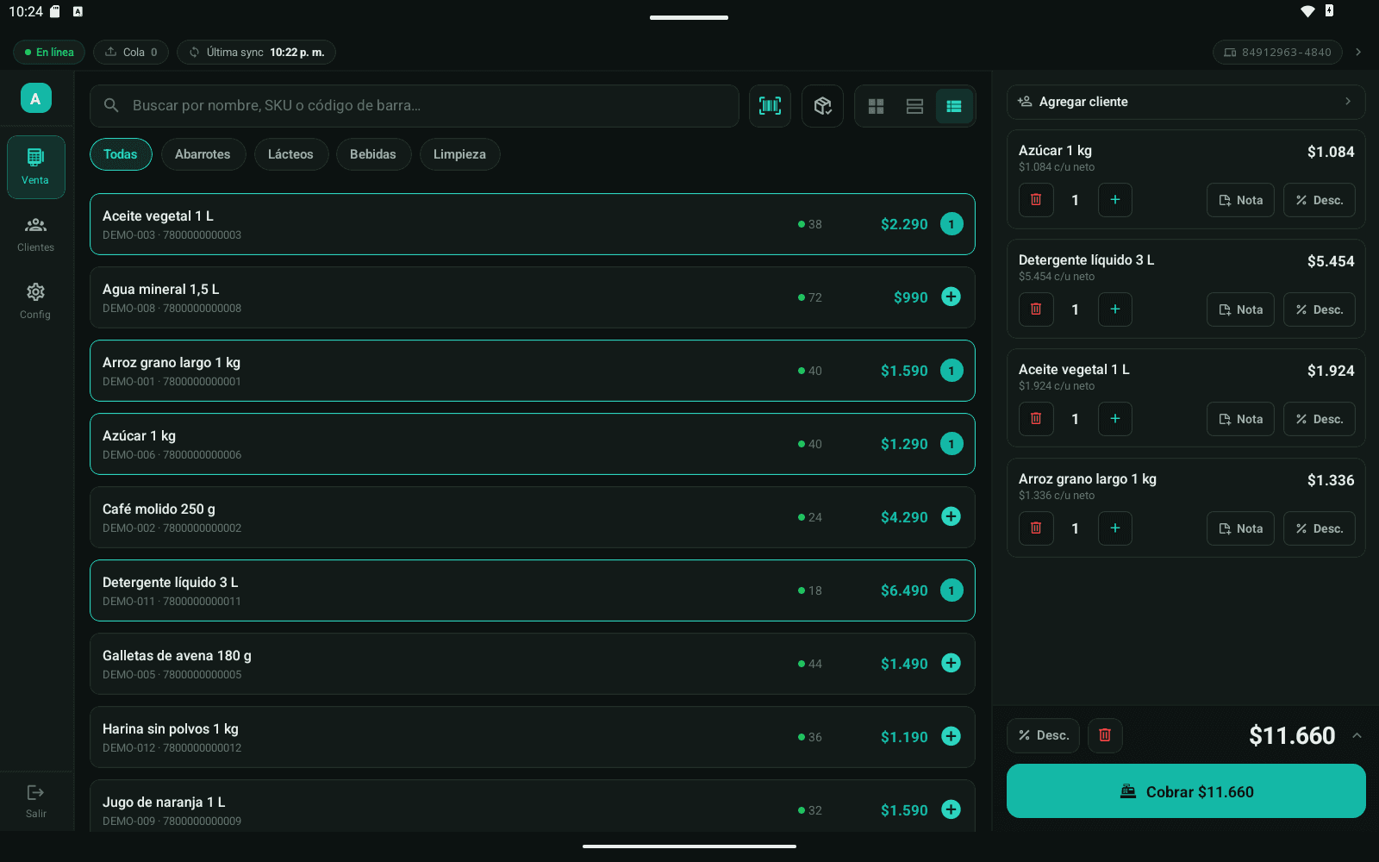Click quantity badge on Azúcar 1 kg product row
The width and height of the screenshot is (1379, 862).
[x=952, y=444]
